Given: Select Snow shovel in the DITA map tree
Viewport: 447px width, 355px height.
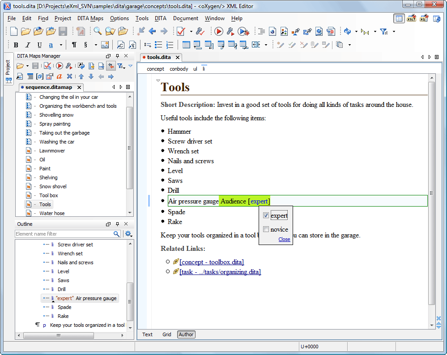Looking at the screenshot, I should [x=53, y=186].
